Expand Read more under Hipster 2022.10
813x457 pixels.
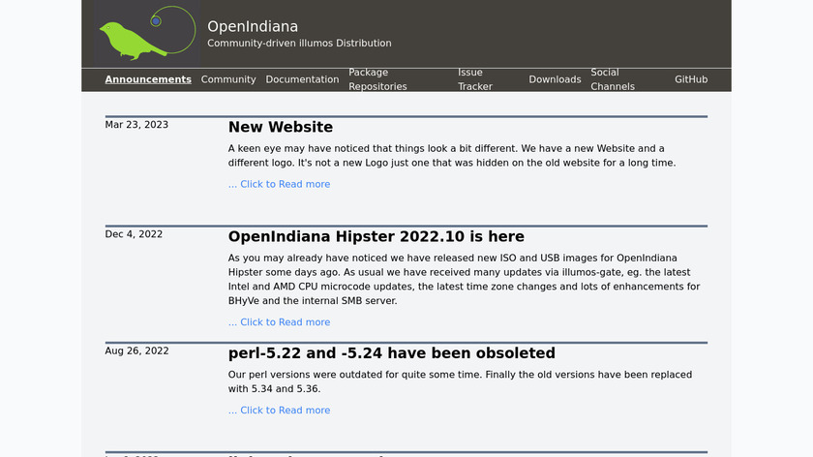279,322
